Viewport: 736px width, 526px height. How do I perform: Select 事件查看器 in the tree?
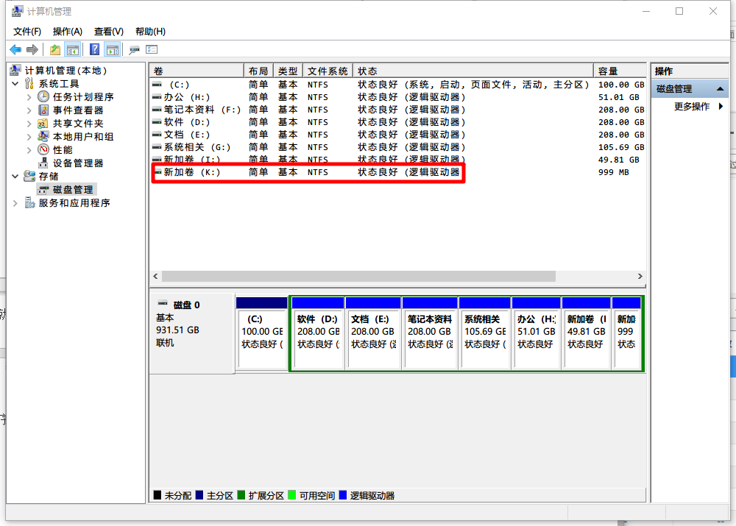(x=78, y=110)
